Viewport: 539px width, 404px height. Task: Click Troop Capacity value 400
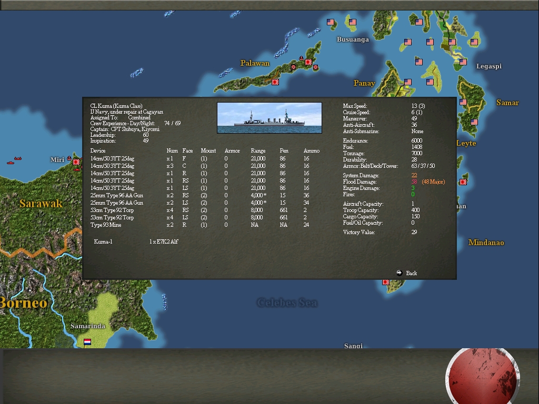click(415, 210)
